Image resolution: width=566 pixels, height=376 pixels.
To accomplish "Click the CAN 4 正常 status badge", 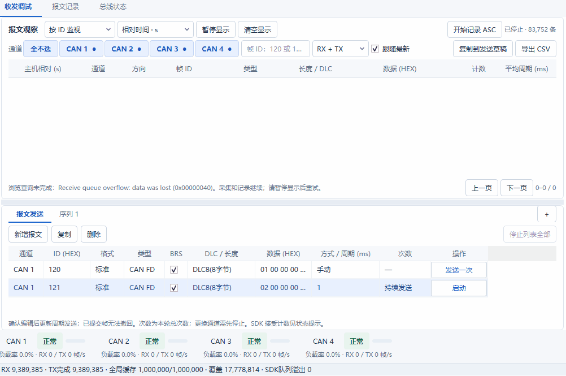I will click(356, 342).
